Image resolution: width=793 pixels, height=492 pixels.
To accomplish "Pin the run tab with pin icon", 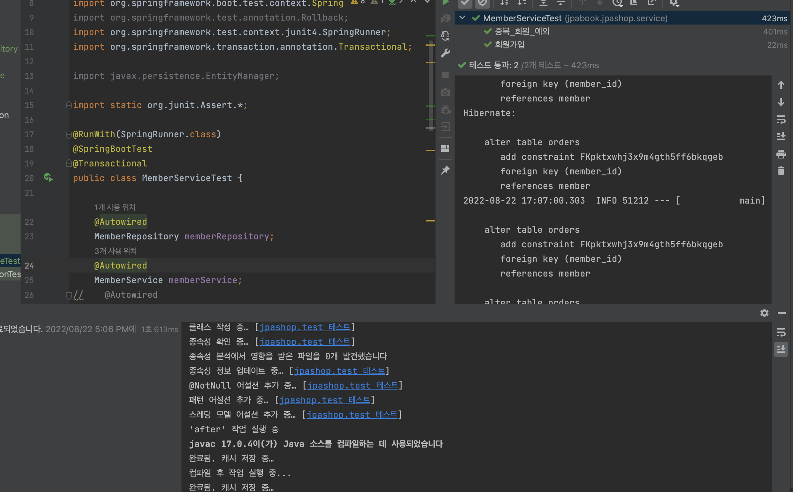I will pos(445,170).
